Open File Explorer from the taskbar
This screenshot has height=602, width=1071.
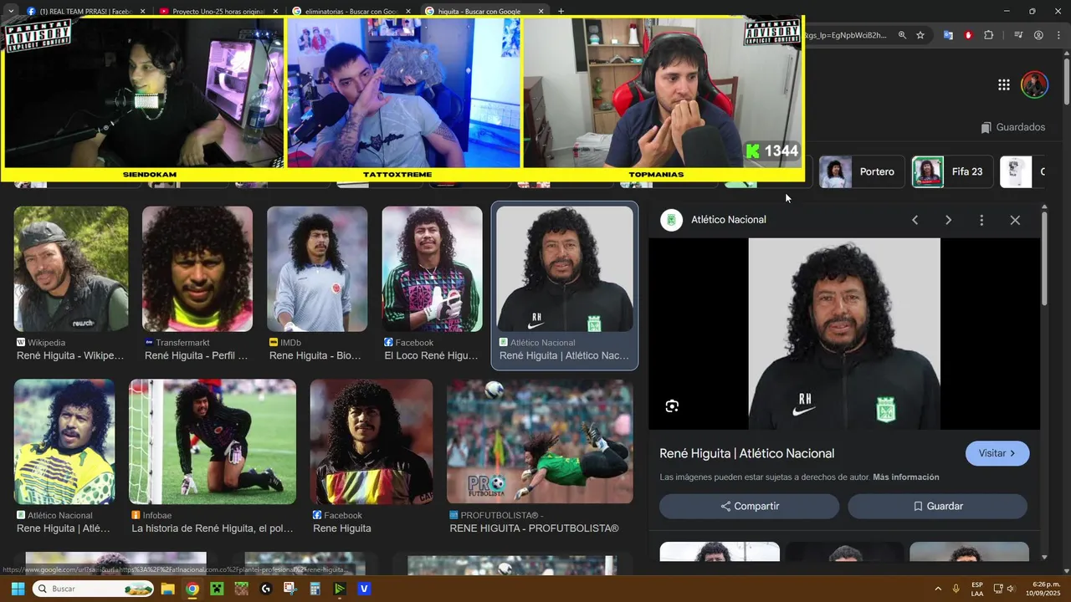click(167, 589)
